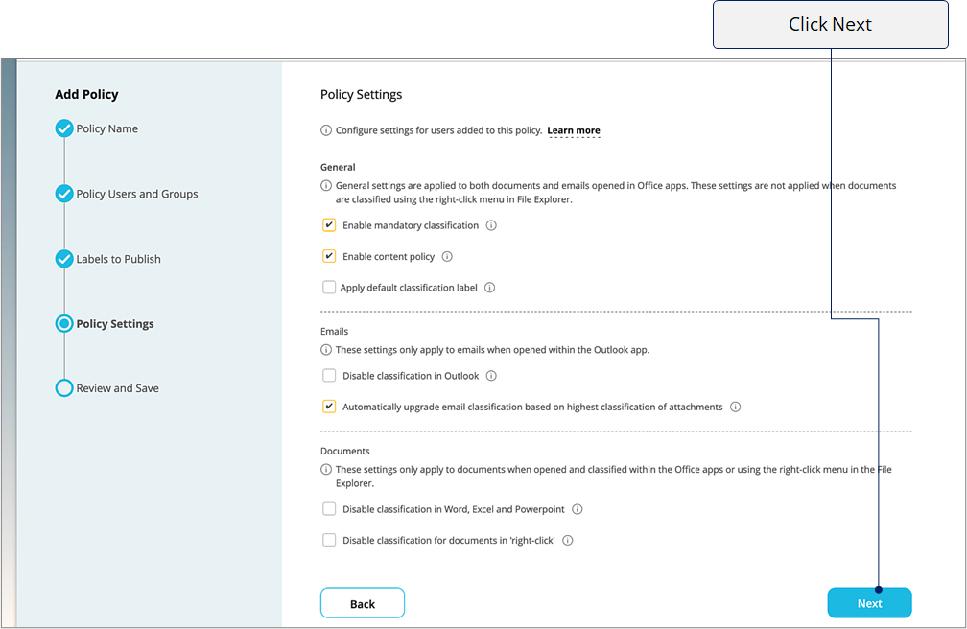
Task: Open the Learn more link
Action: [x=574, y=130]
